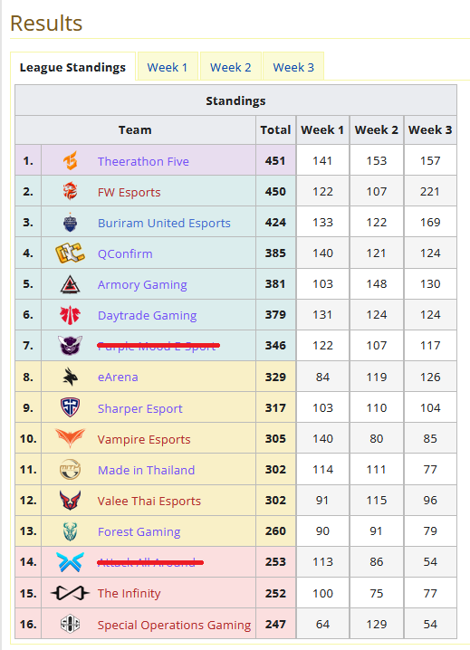Open the Vampire Esports team link
470x650 pixels.
[144, 439]
